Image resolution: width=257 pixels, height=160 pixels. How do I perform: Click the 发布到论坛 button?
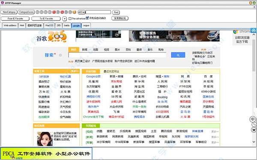click(120, 18)
